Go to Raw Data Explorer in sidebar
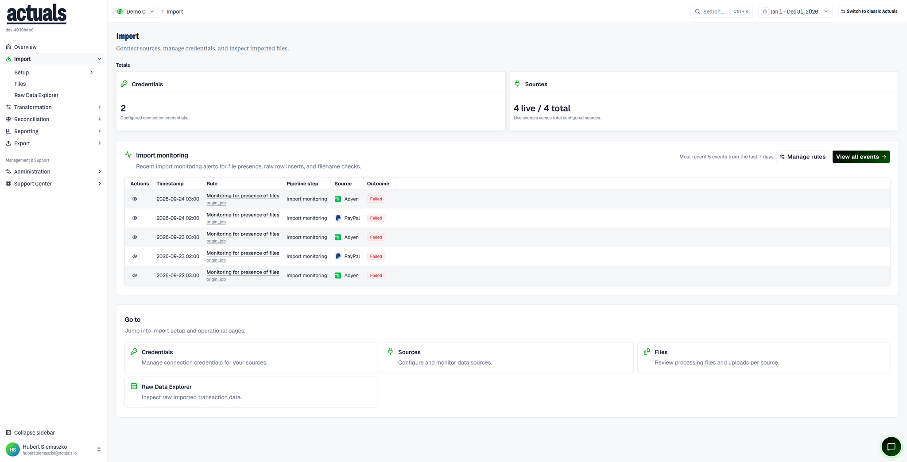 tap(36, 95)
